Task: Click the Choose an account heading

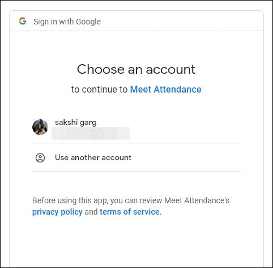Action: 136,69
